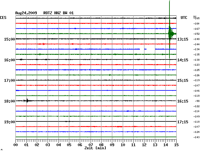This screenshot has height=153, width=201.
Task: Click the DC offset value -160
Action: [x=196, y=24]
